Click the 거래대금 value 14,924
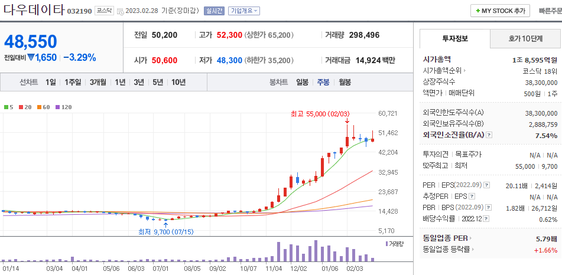Screen dimensions: 562x275 point(368,61)
